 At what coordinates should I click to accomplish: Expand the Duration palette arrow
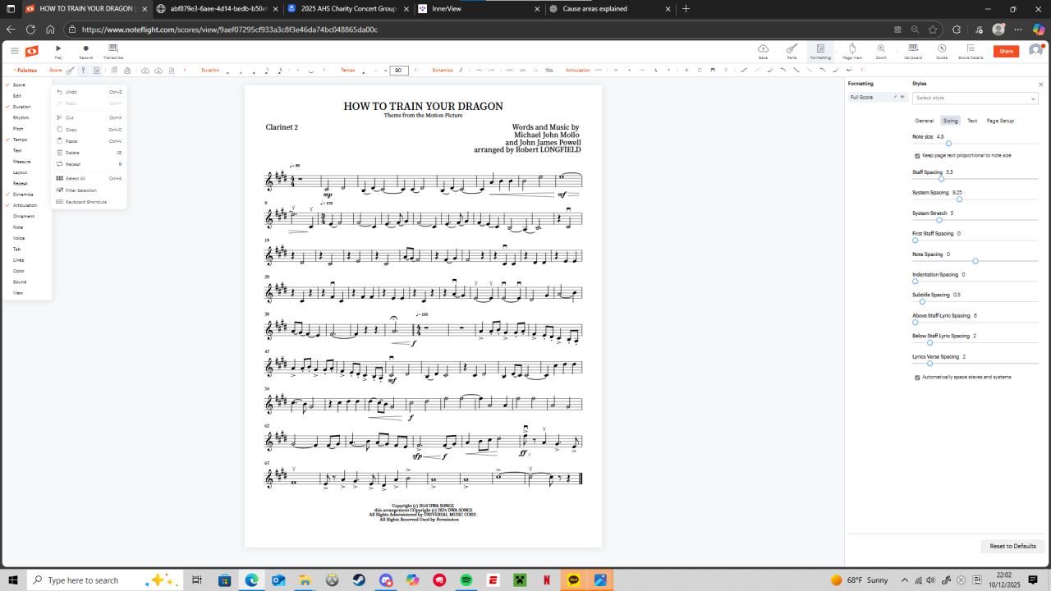(324, 71)
